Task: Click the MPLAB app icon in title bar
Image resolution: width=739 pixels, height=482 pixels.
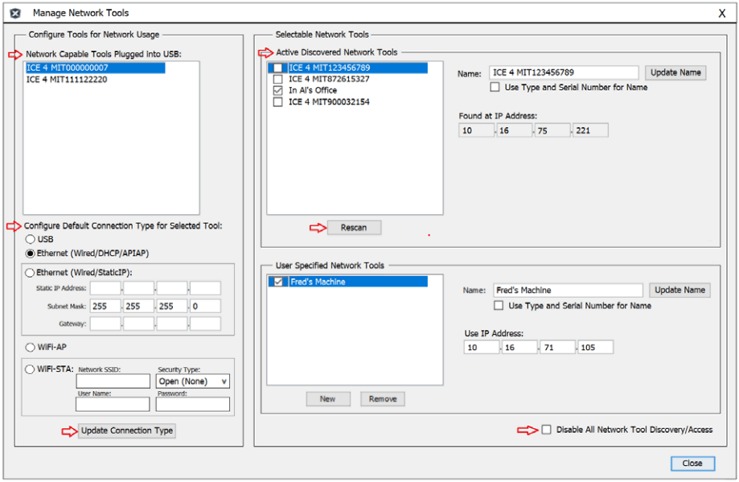Action: click(15, 13)
